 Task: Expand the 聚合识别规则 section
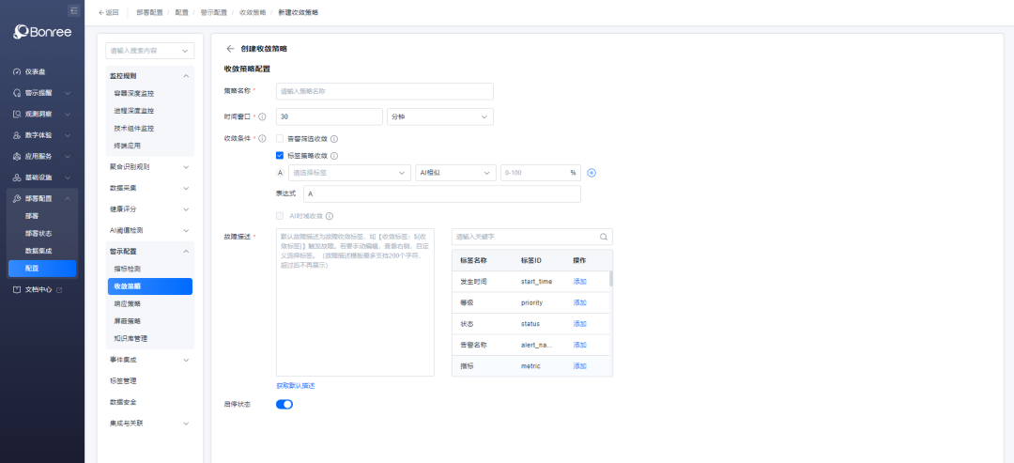click(x=150, y=167)
